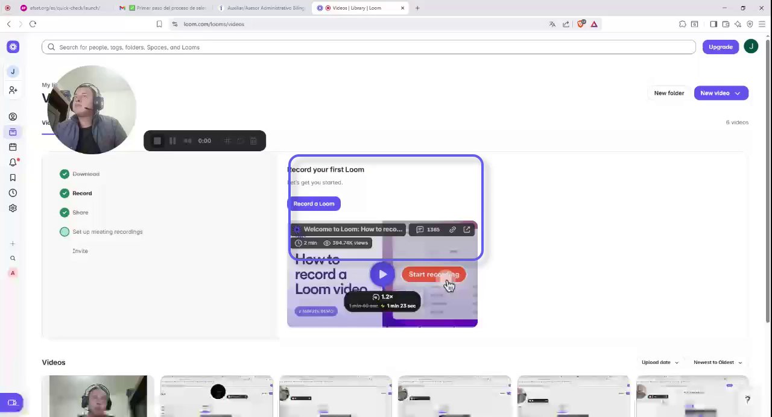Viewport: 772px width, 417px height.
Task: Open the Meetings calendar icon
Action: (x=13, y=147)
